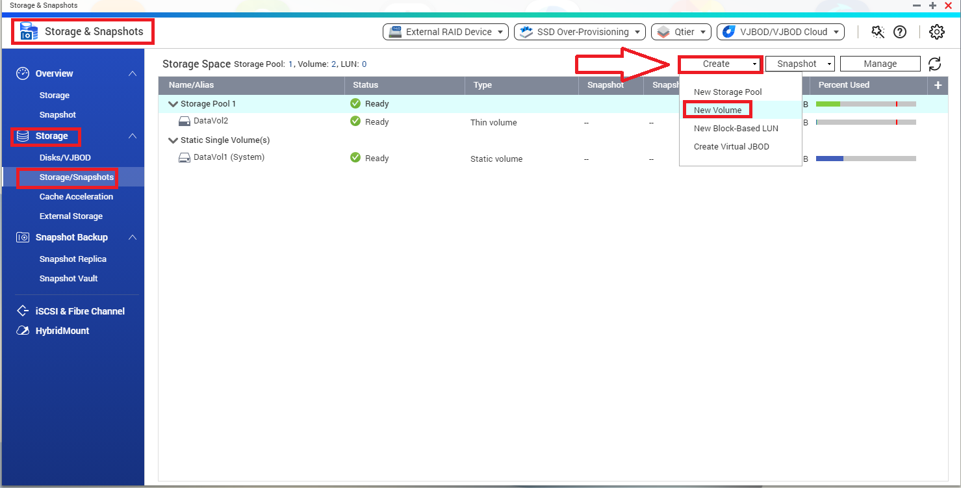961x488 pixels.
Task: Click the External RAID Device drive icon
Action: (394, 32)
